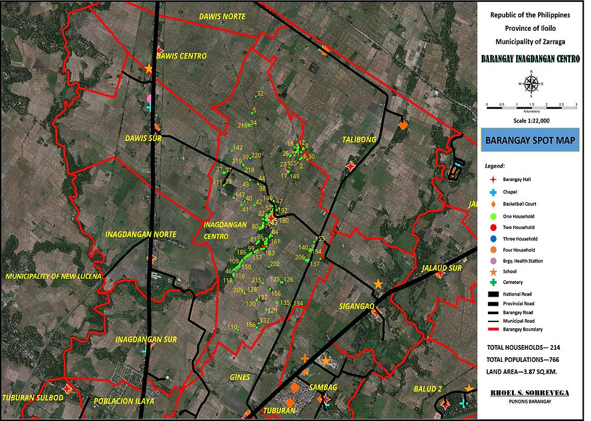Viewport: 591px width, 421px height.
Task: Select the INAGDANGAN SUR map label
Action: tap(146, 340)
